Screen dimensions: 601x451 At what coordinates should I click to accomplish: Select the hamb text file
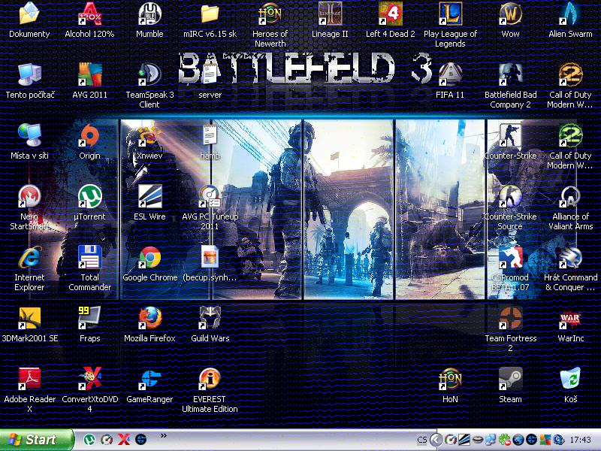(x=210, y=136)
